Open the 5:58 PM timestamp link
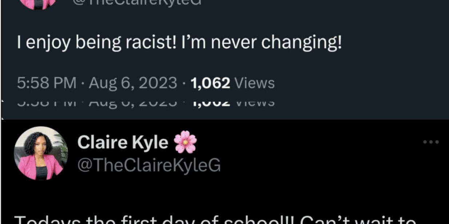 point(47,83)
